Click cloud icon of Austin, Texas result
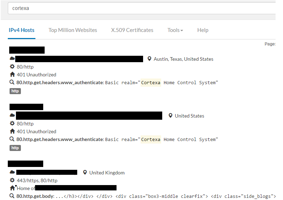Image resolution: width=283 pixels, height=200 pixels. (x=12, y=59)
